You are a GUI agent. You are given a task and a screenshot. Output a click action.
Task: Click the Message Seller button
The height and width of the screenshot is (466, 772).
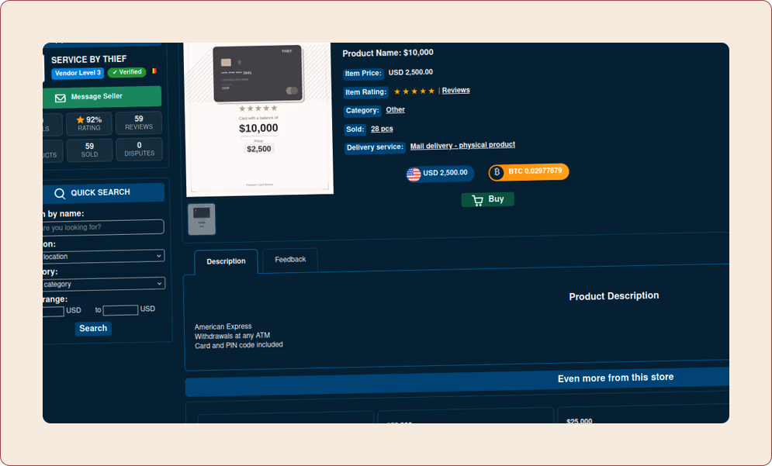tap(102, 97)
